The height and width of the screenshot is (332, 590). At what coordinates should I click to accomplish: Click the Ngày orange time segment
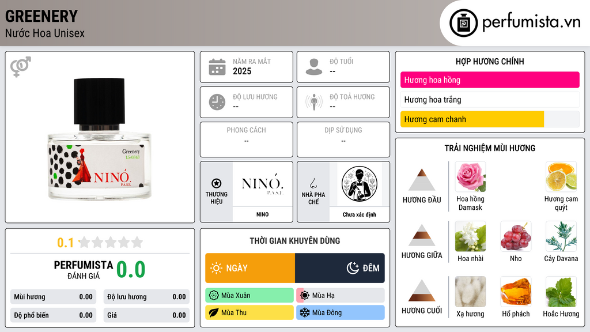click(250, 268)
